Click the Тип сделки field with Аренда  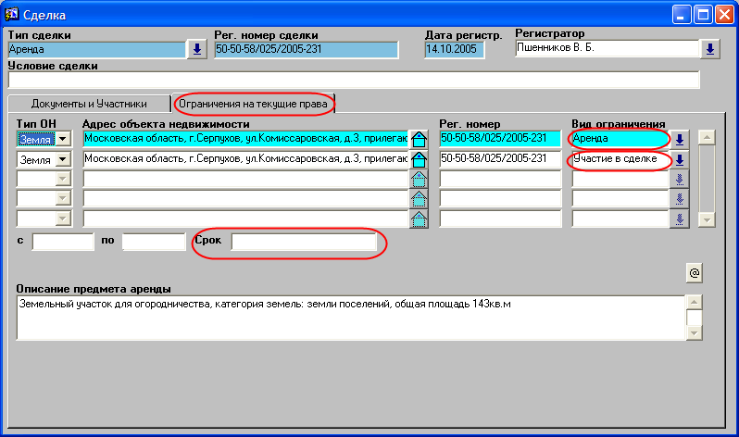tap(97, 49)
